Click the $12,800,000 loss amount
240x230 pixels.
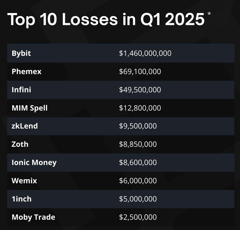[140, 108]
